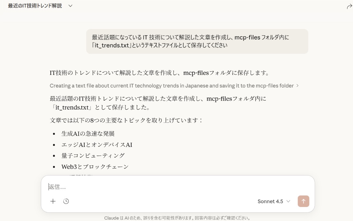Click the bullet item エッジAIとオンデバイスAI
The height and width of the screenshot is (221, 353).
point(97,145)
